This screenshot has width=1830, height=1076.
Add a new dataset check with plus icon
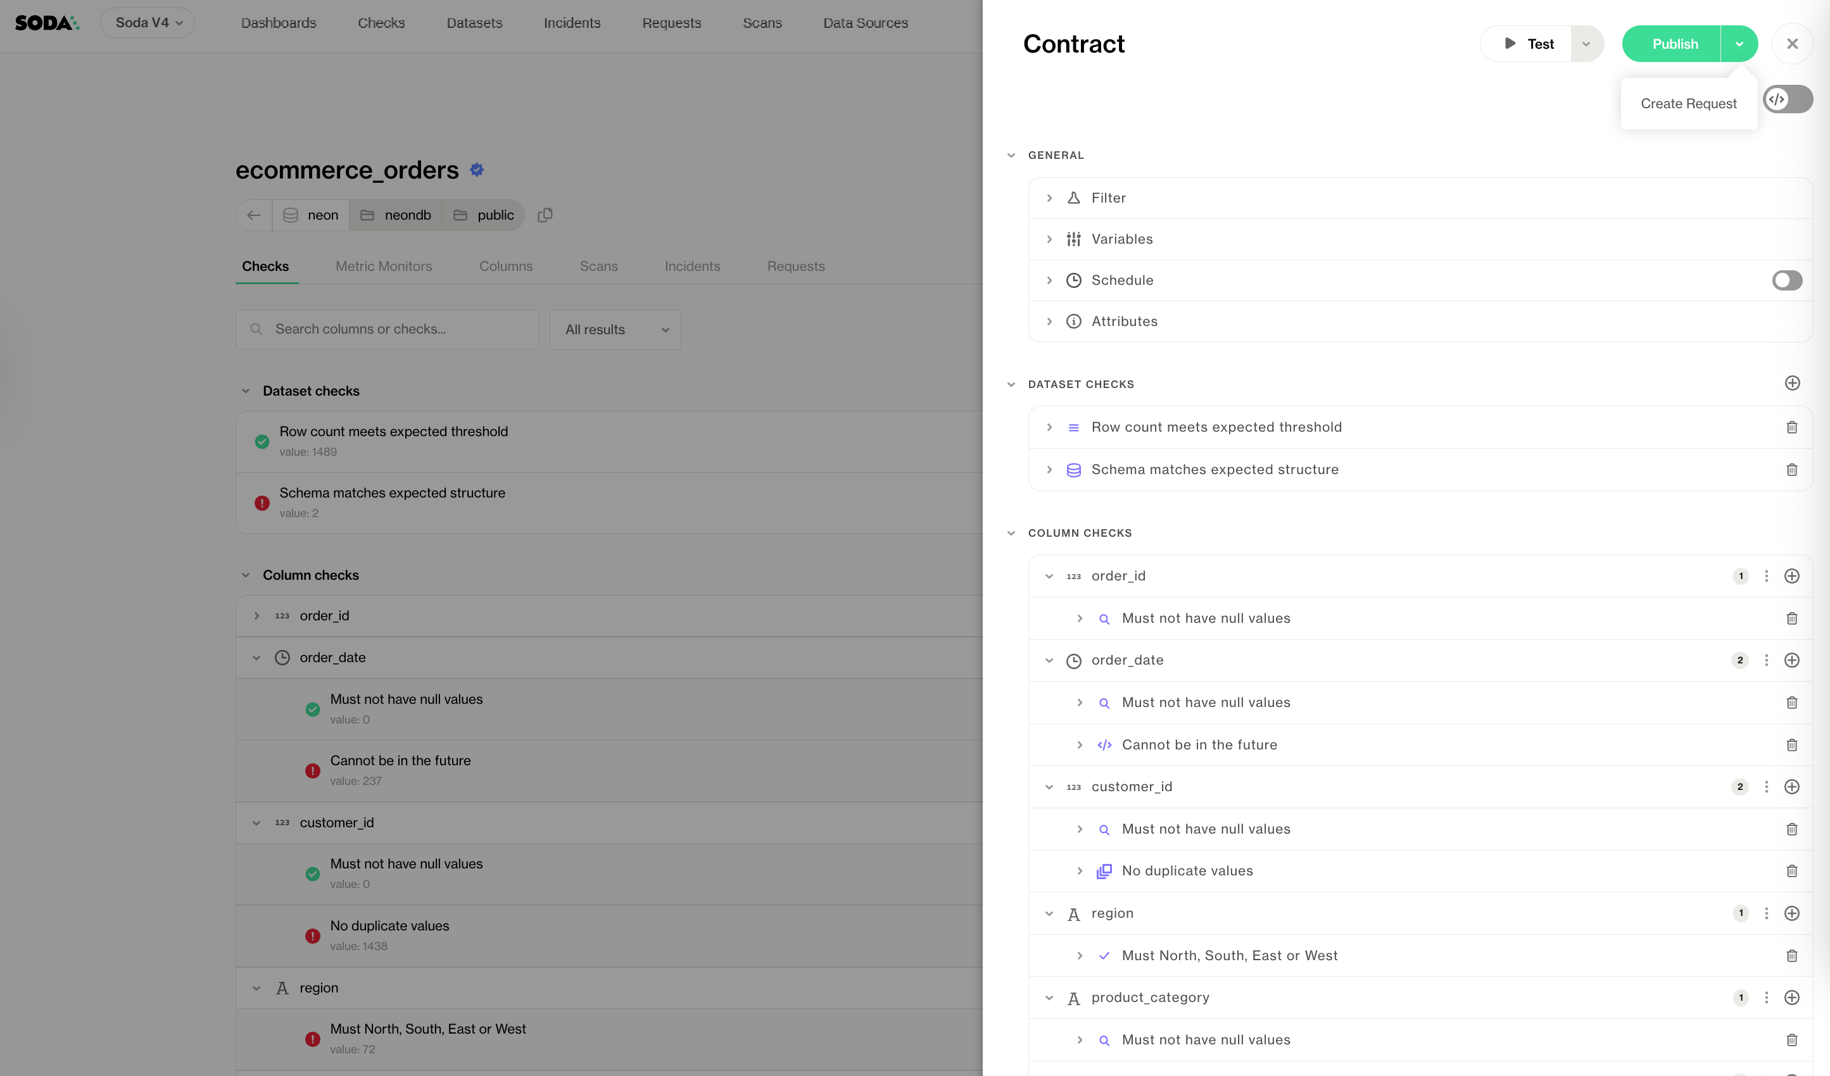tap(1791, 384)
